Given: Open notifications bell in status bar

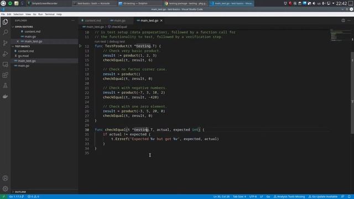Looking at the screenshot, I should [x=349, y=197].
